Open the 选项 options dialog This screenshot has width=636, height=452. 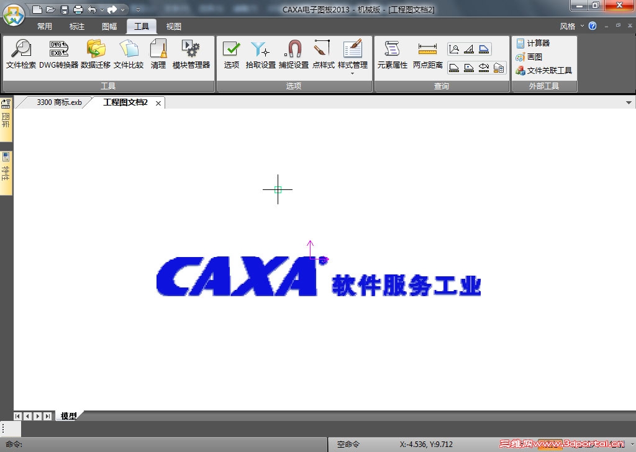pyautogui.click(x=232, y=54)
